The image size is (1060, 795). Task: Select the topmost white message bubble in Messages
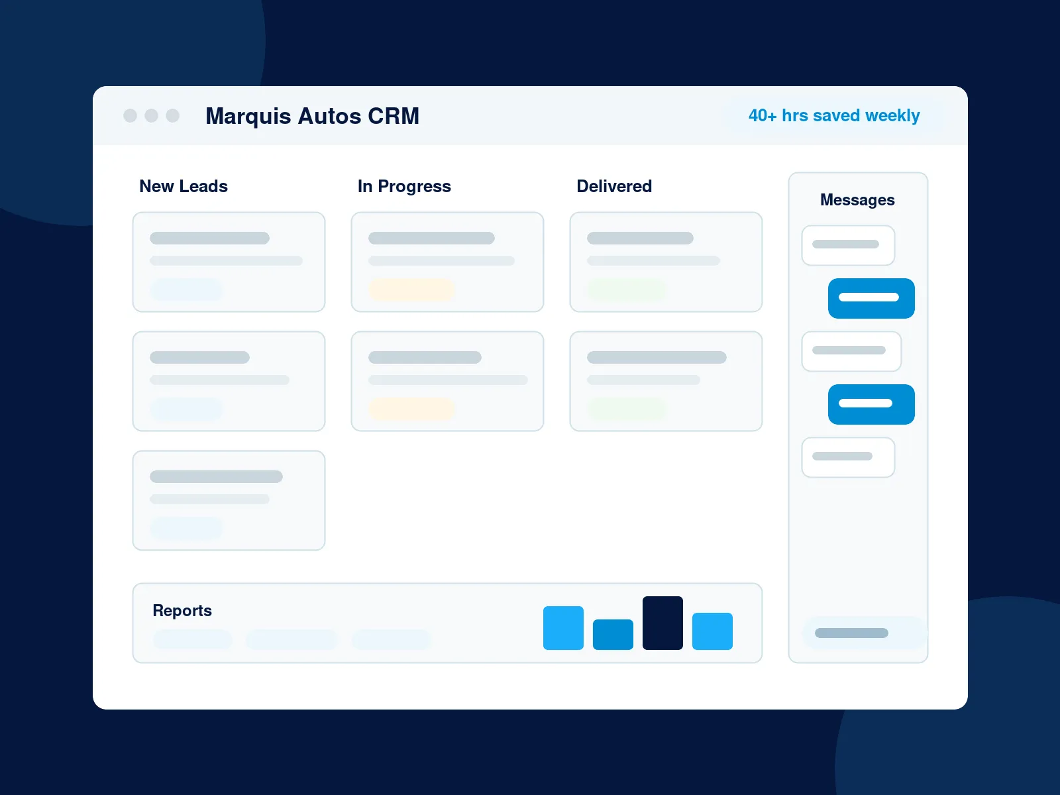848,245
